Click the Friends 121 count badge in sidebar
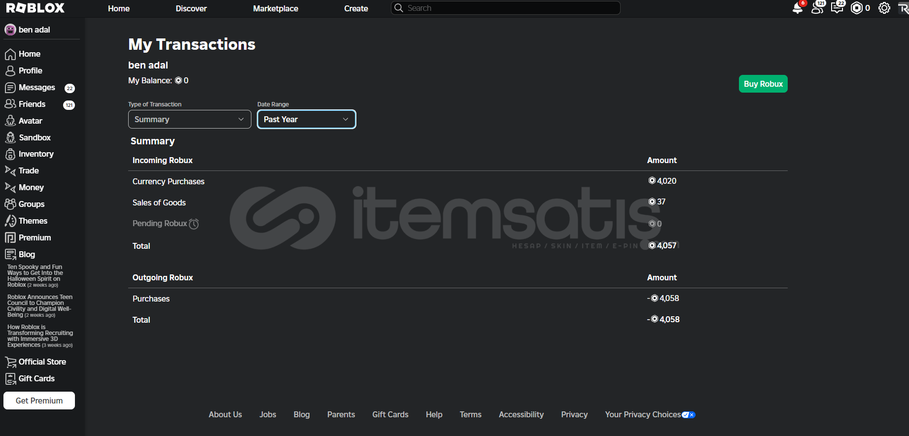The width and height of the screenshot is (909, 436). pos(69,105)
